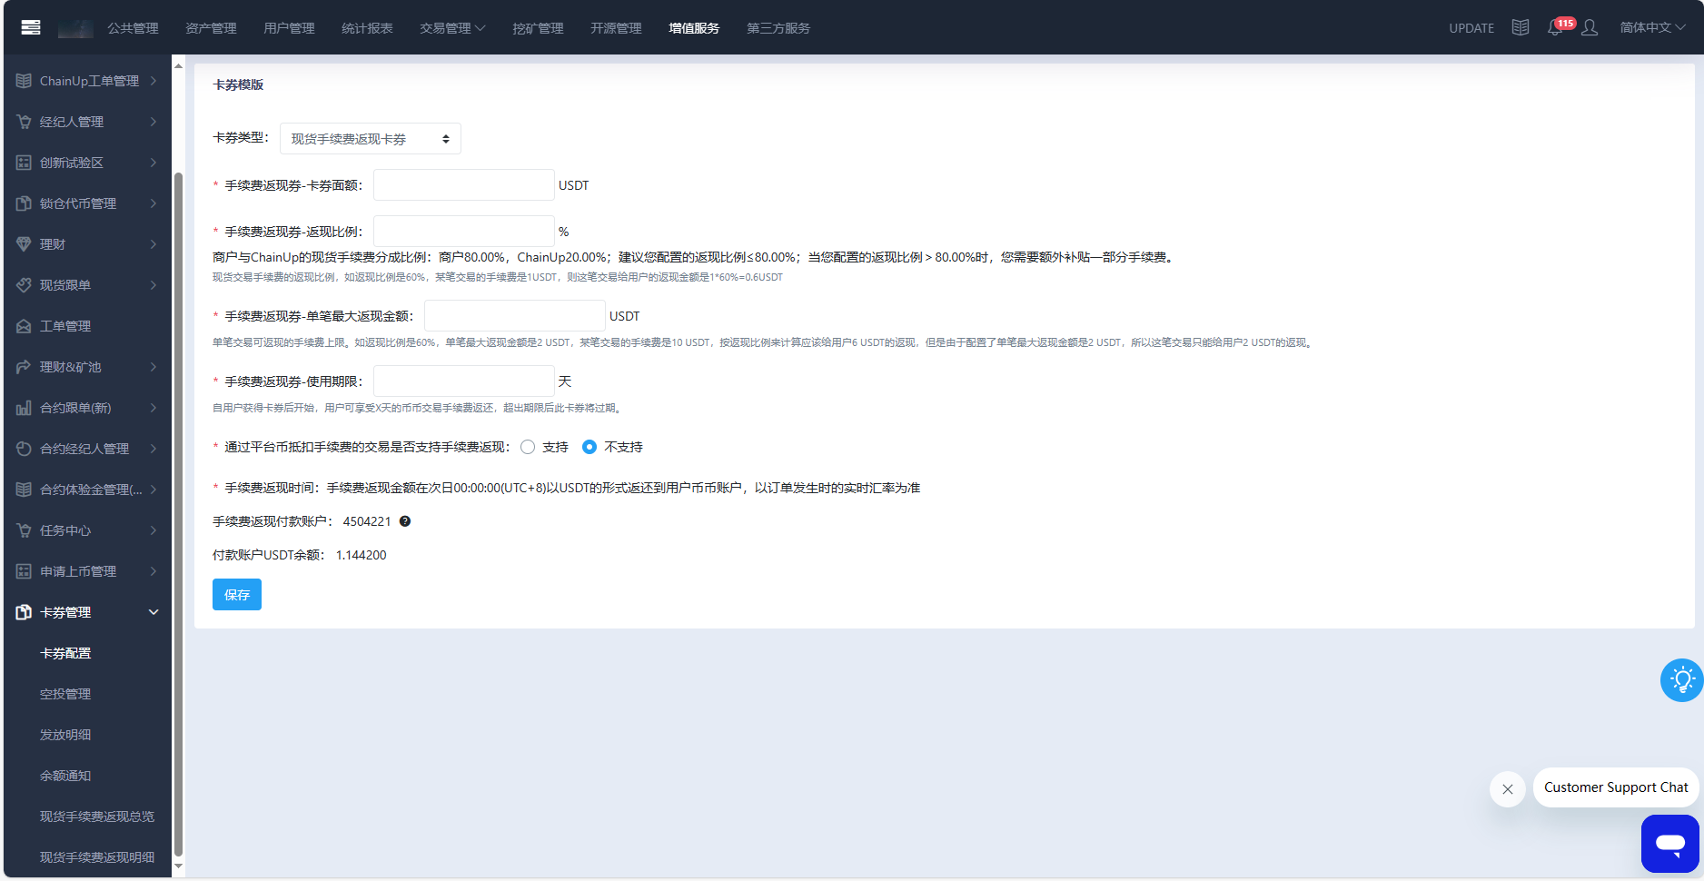This screenshot has width=1704, height=881.
Task: Expand the 理财 chevron
Action: click(154, 244)
